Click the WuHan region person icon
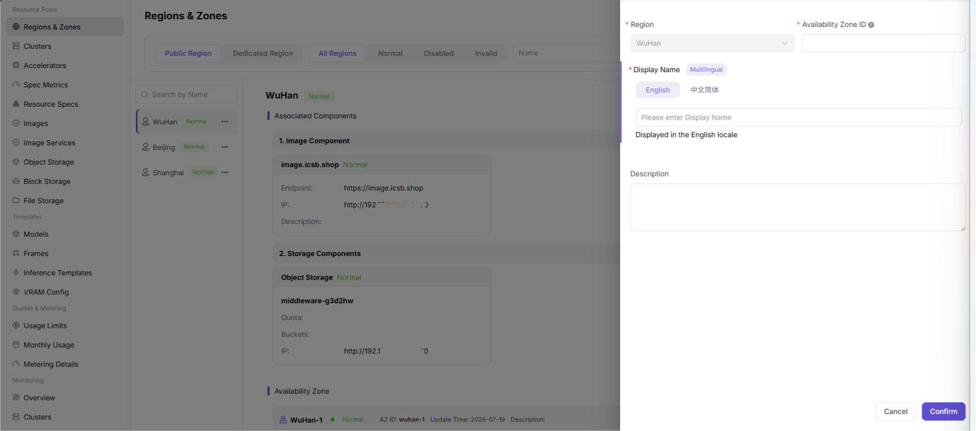 (145, 121)
